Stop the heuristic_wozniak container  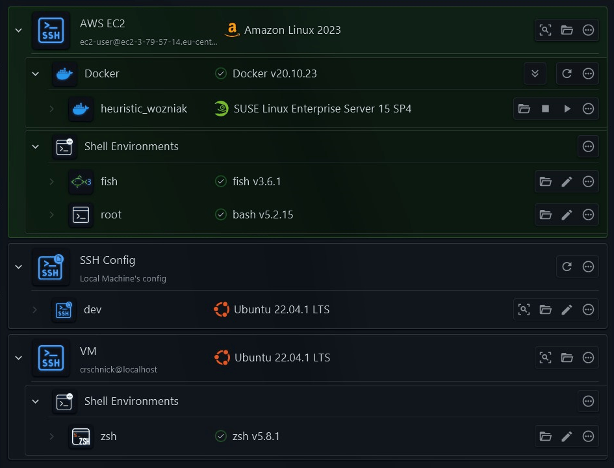545,109
